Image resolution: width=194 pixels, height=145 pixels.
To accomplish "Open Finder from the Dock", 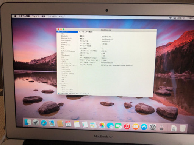I will (28, 122).
